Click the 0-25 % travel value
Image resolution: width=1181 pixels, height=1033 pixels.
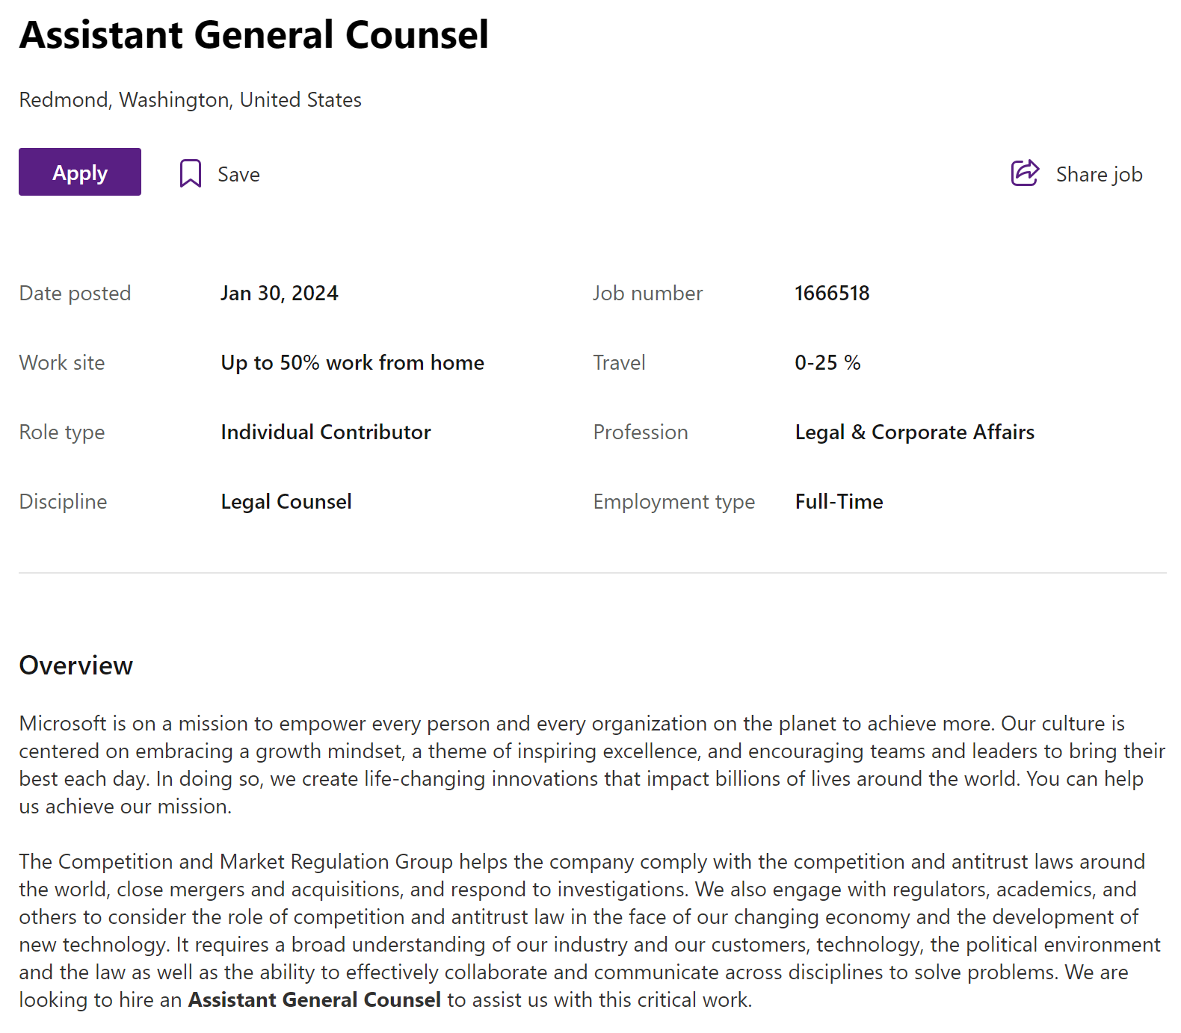click(827, 363)
